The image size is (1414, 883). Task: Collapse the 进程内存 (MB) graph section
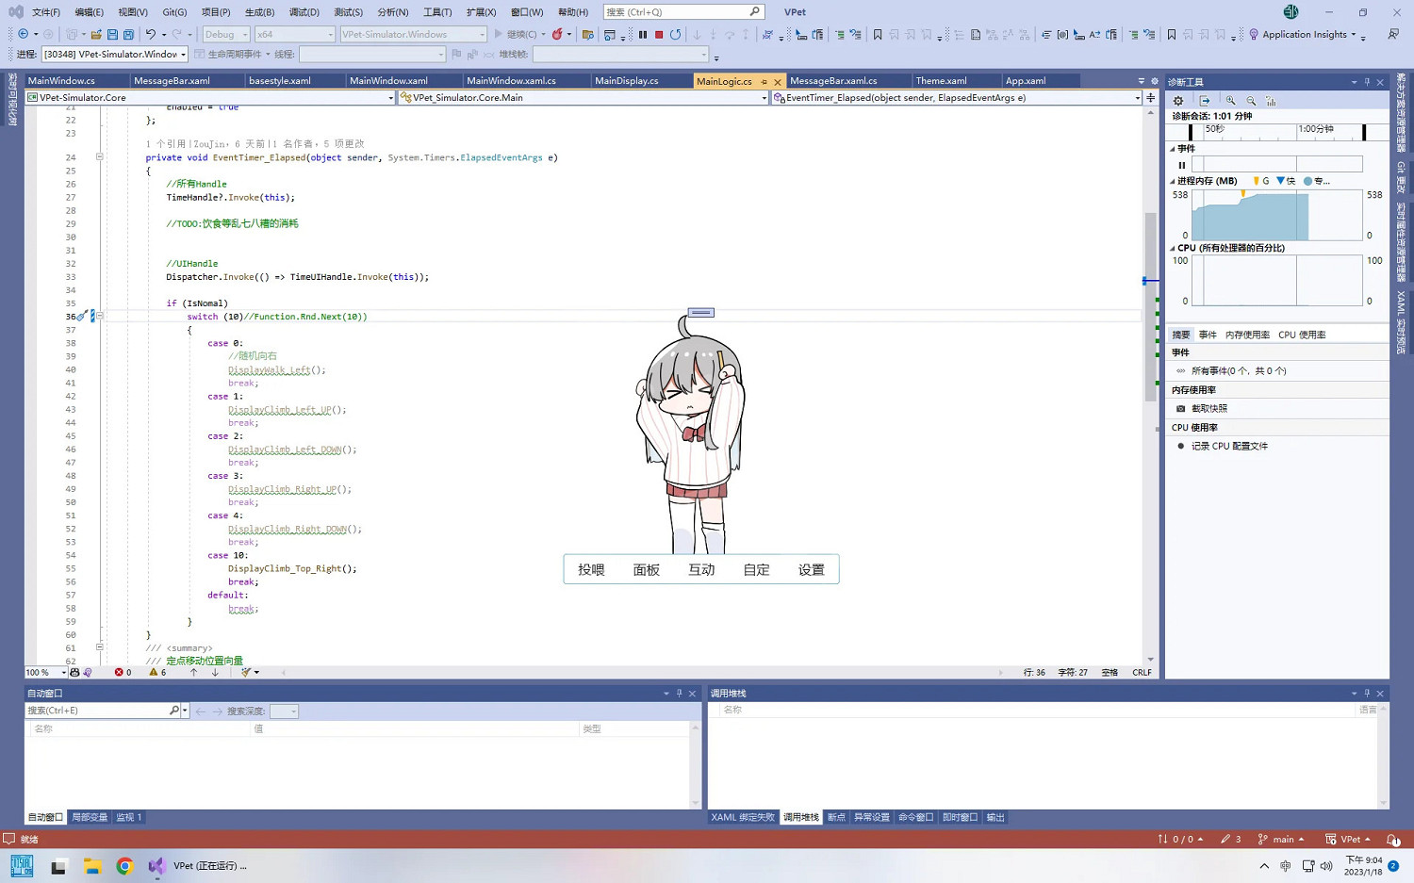[x=1173, y=181]
